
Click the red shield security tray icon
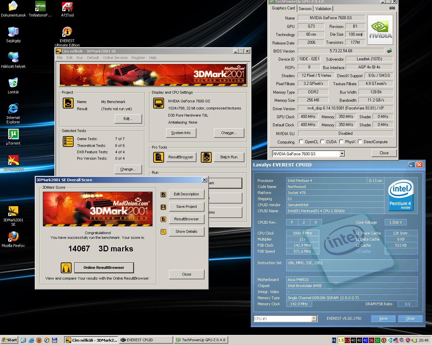coord(408,340)
